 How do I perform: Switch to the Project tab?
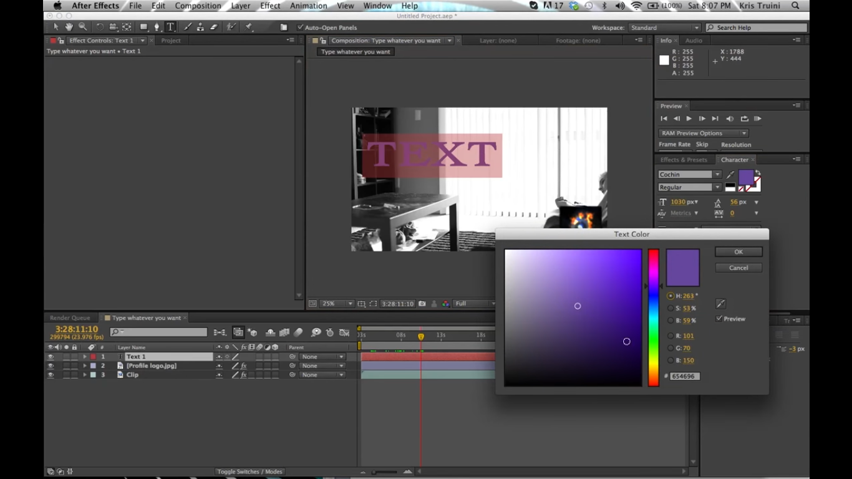click(x=171, y=41)
